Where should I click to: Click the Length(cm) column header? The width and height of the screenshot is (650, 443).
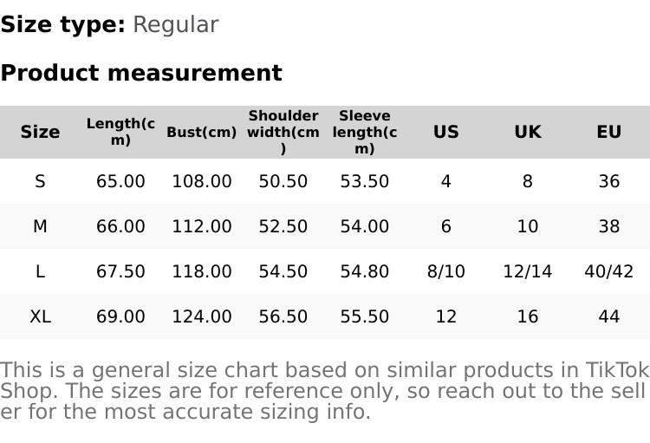(120, 132)
